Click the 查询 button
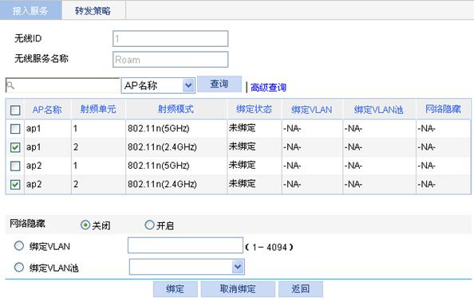474x301 pixels. click(219, 84)
